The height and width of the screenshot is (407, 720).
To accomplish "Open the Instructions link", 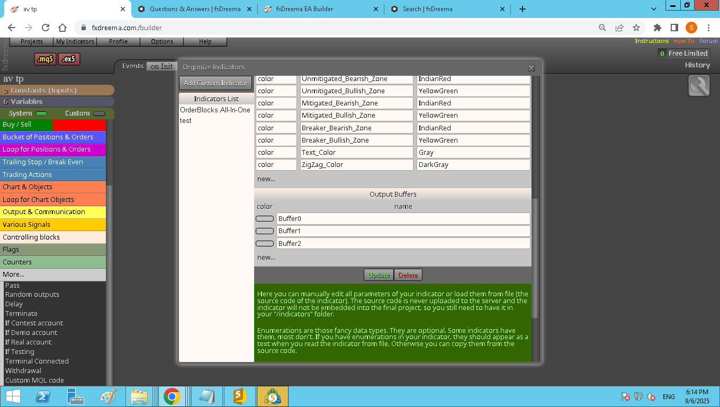I will (x=652, y=41).
